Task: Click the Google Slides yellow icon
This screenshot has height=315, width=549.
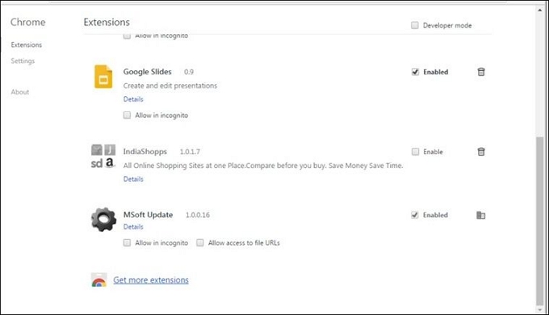Action: point(103,77)
